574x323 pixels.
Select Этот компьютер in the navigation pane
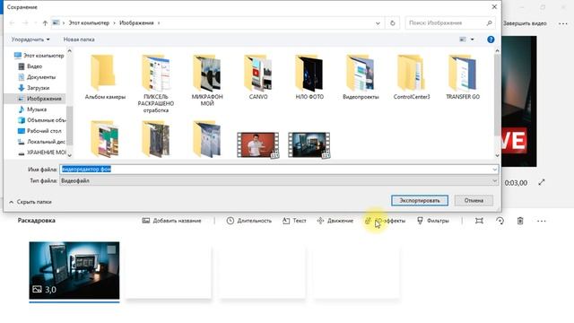click(x=43, y=56)
